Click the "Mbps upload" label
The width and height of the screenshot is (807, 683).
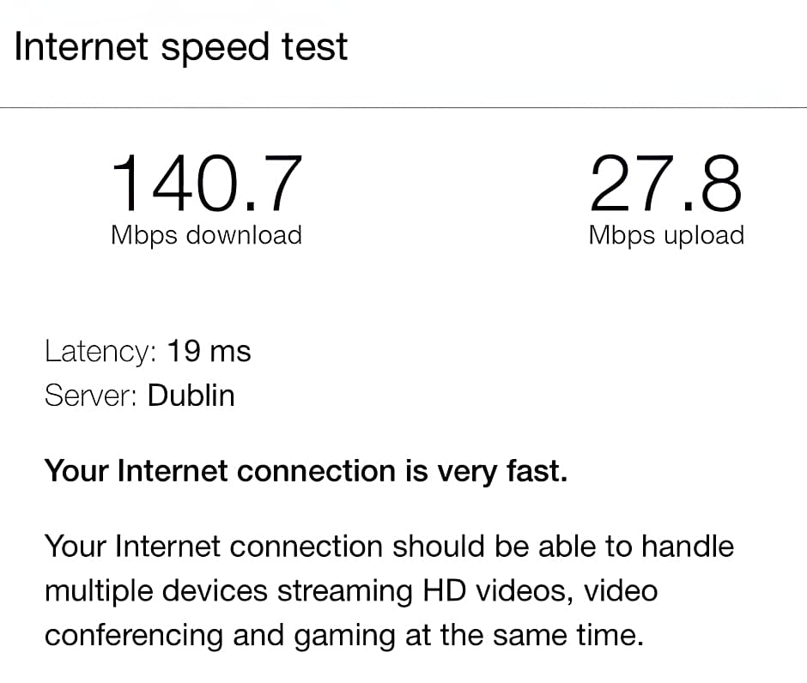click(666, 234)
